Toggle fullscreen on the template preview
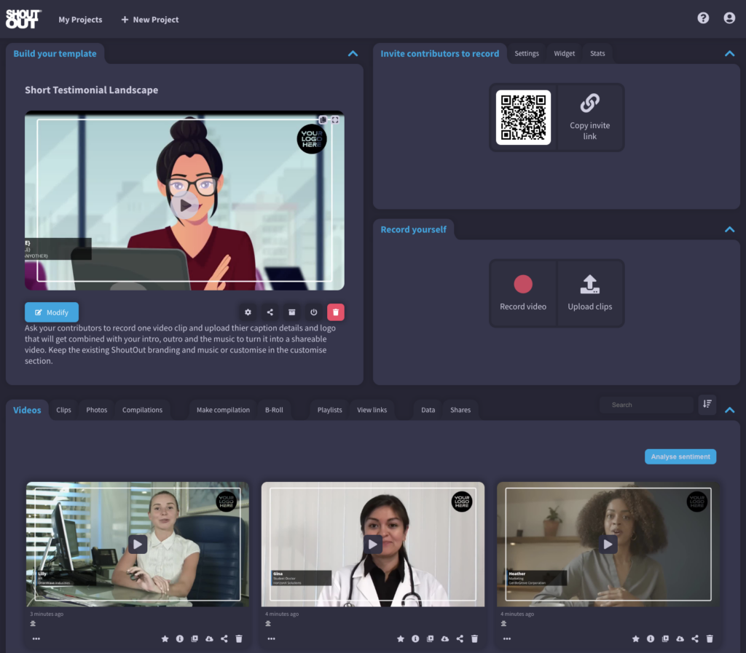 (335, 120)
